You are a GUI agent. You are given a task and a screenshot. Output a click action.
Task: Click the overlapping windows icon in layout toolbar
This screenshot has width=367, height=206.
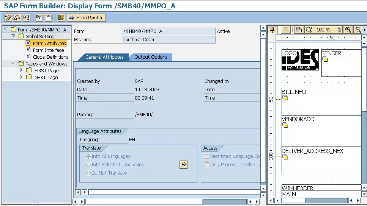click(x=299, y=30)
